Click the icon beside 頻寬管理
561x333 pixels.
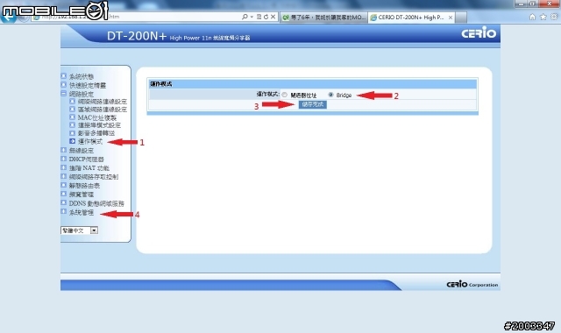point(64,194)
